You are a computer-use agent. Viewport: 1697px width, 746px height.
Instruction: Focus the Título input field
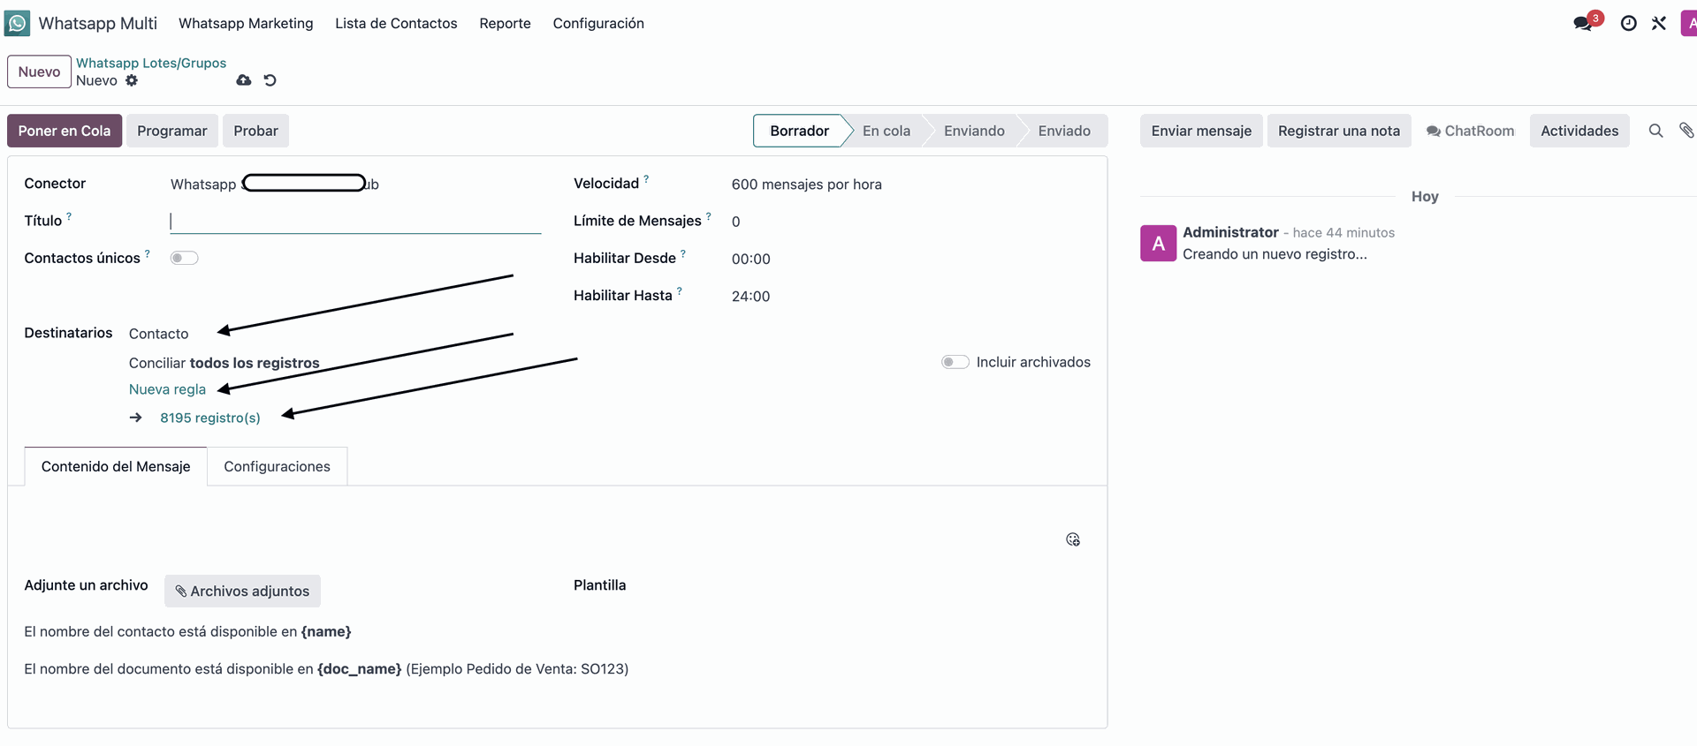click(355, 222)
